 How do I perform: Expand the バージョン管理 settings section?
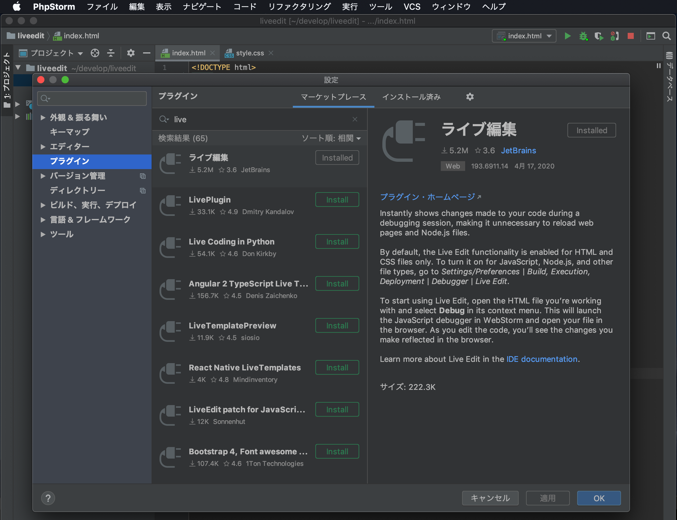(x=42, y=176)
